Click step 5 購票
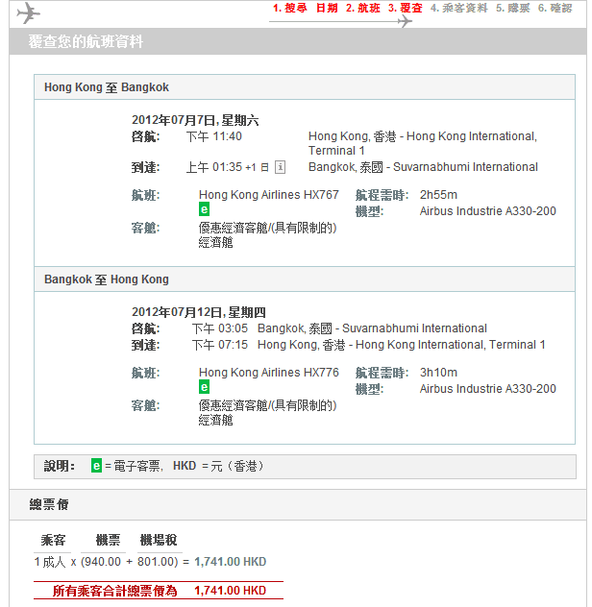Viewport: 592px width, 607px height. click(513, 8)
